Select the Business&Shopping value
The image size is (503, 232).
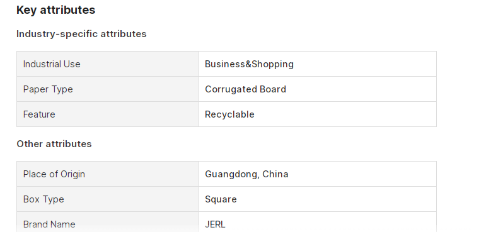click(249, 64)
